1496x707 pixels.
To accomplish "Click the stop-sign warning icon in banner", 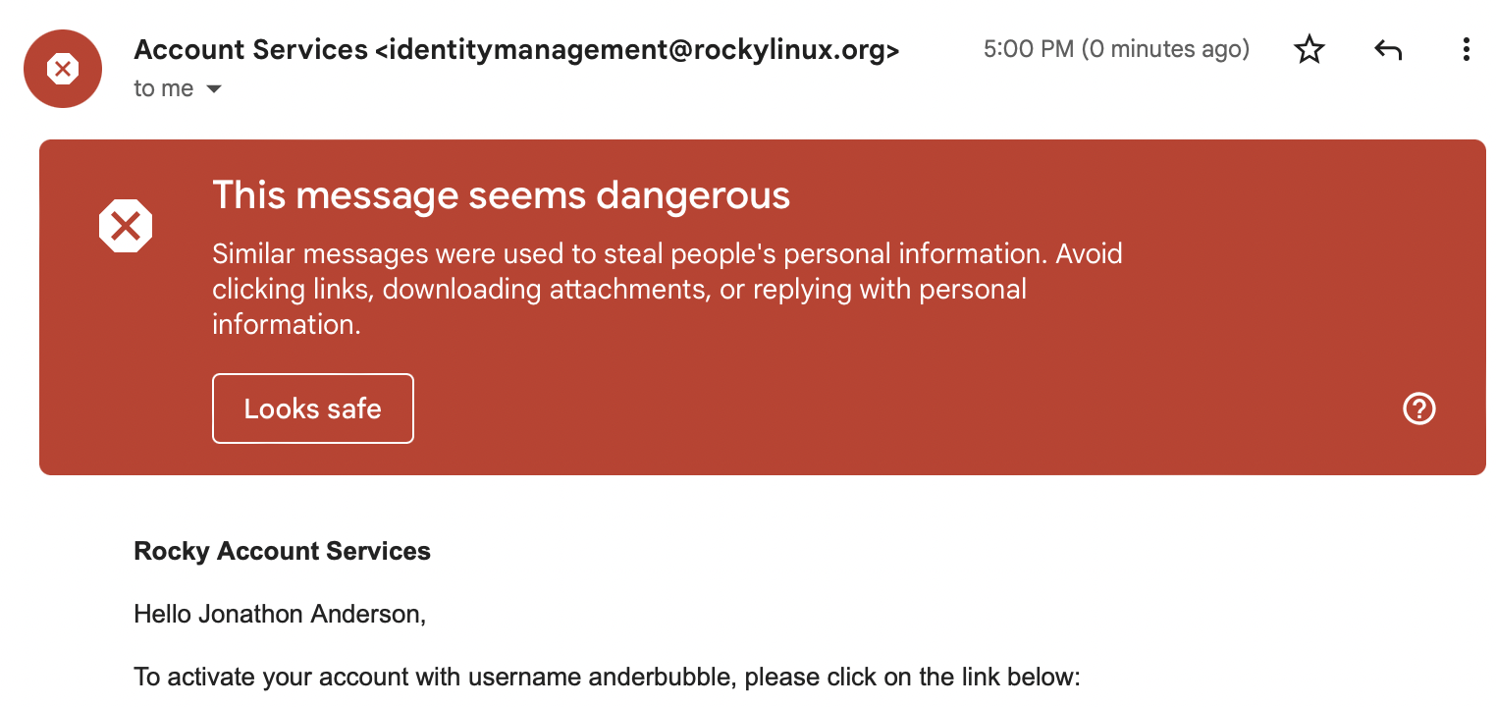I will [x=126, y=227].
